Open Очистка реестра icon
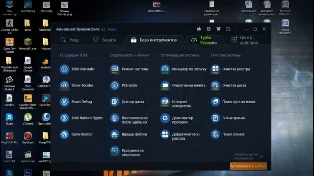Image resolution: width=314 pixels, height=176 pixels. (215, 69)
